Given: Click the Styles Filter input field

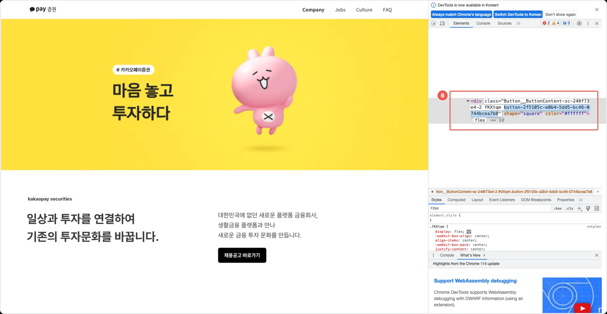Looking at the screenshot, I should click(490, 208).
